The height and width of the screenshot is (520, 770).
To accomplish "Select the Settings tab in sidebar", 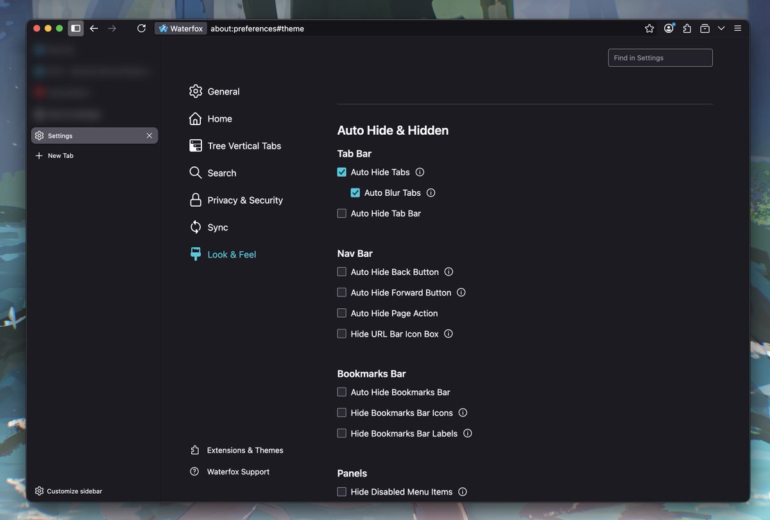I will point(94,135).
